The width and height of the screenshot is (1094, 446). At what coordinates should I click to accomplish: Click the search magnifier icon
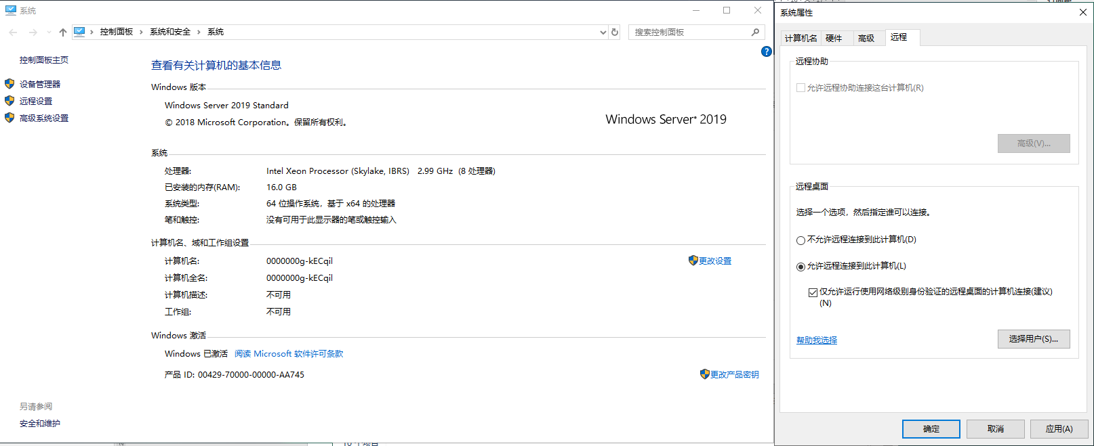[x=755, y=32]
